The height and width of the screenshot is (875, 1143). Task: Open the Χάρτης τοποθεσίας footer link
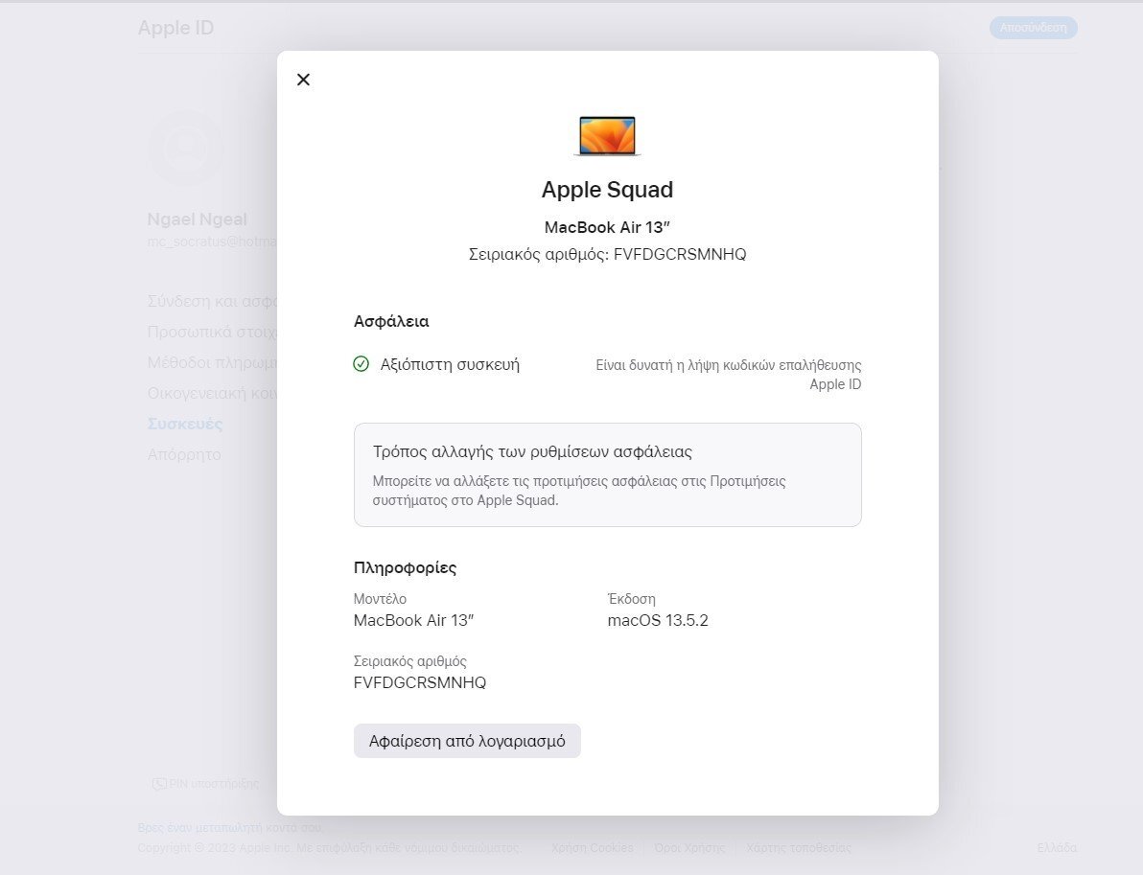(799, 848)
